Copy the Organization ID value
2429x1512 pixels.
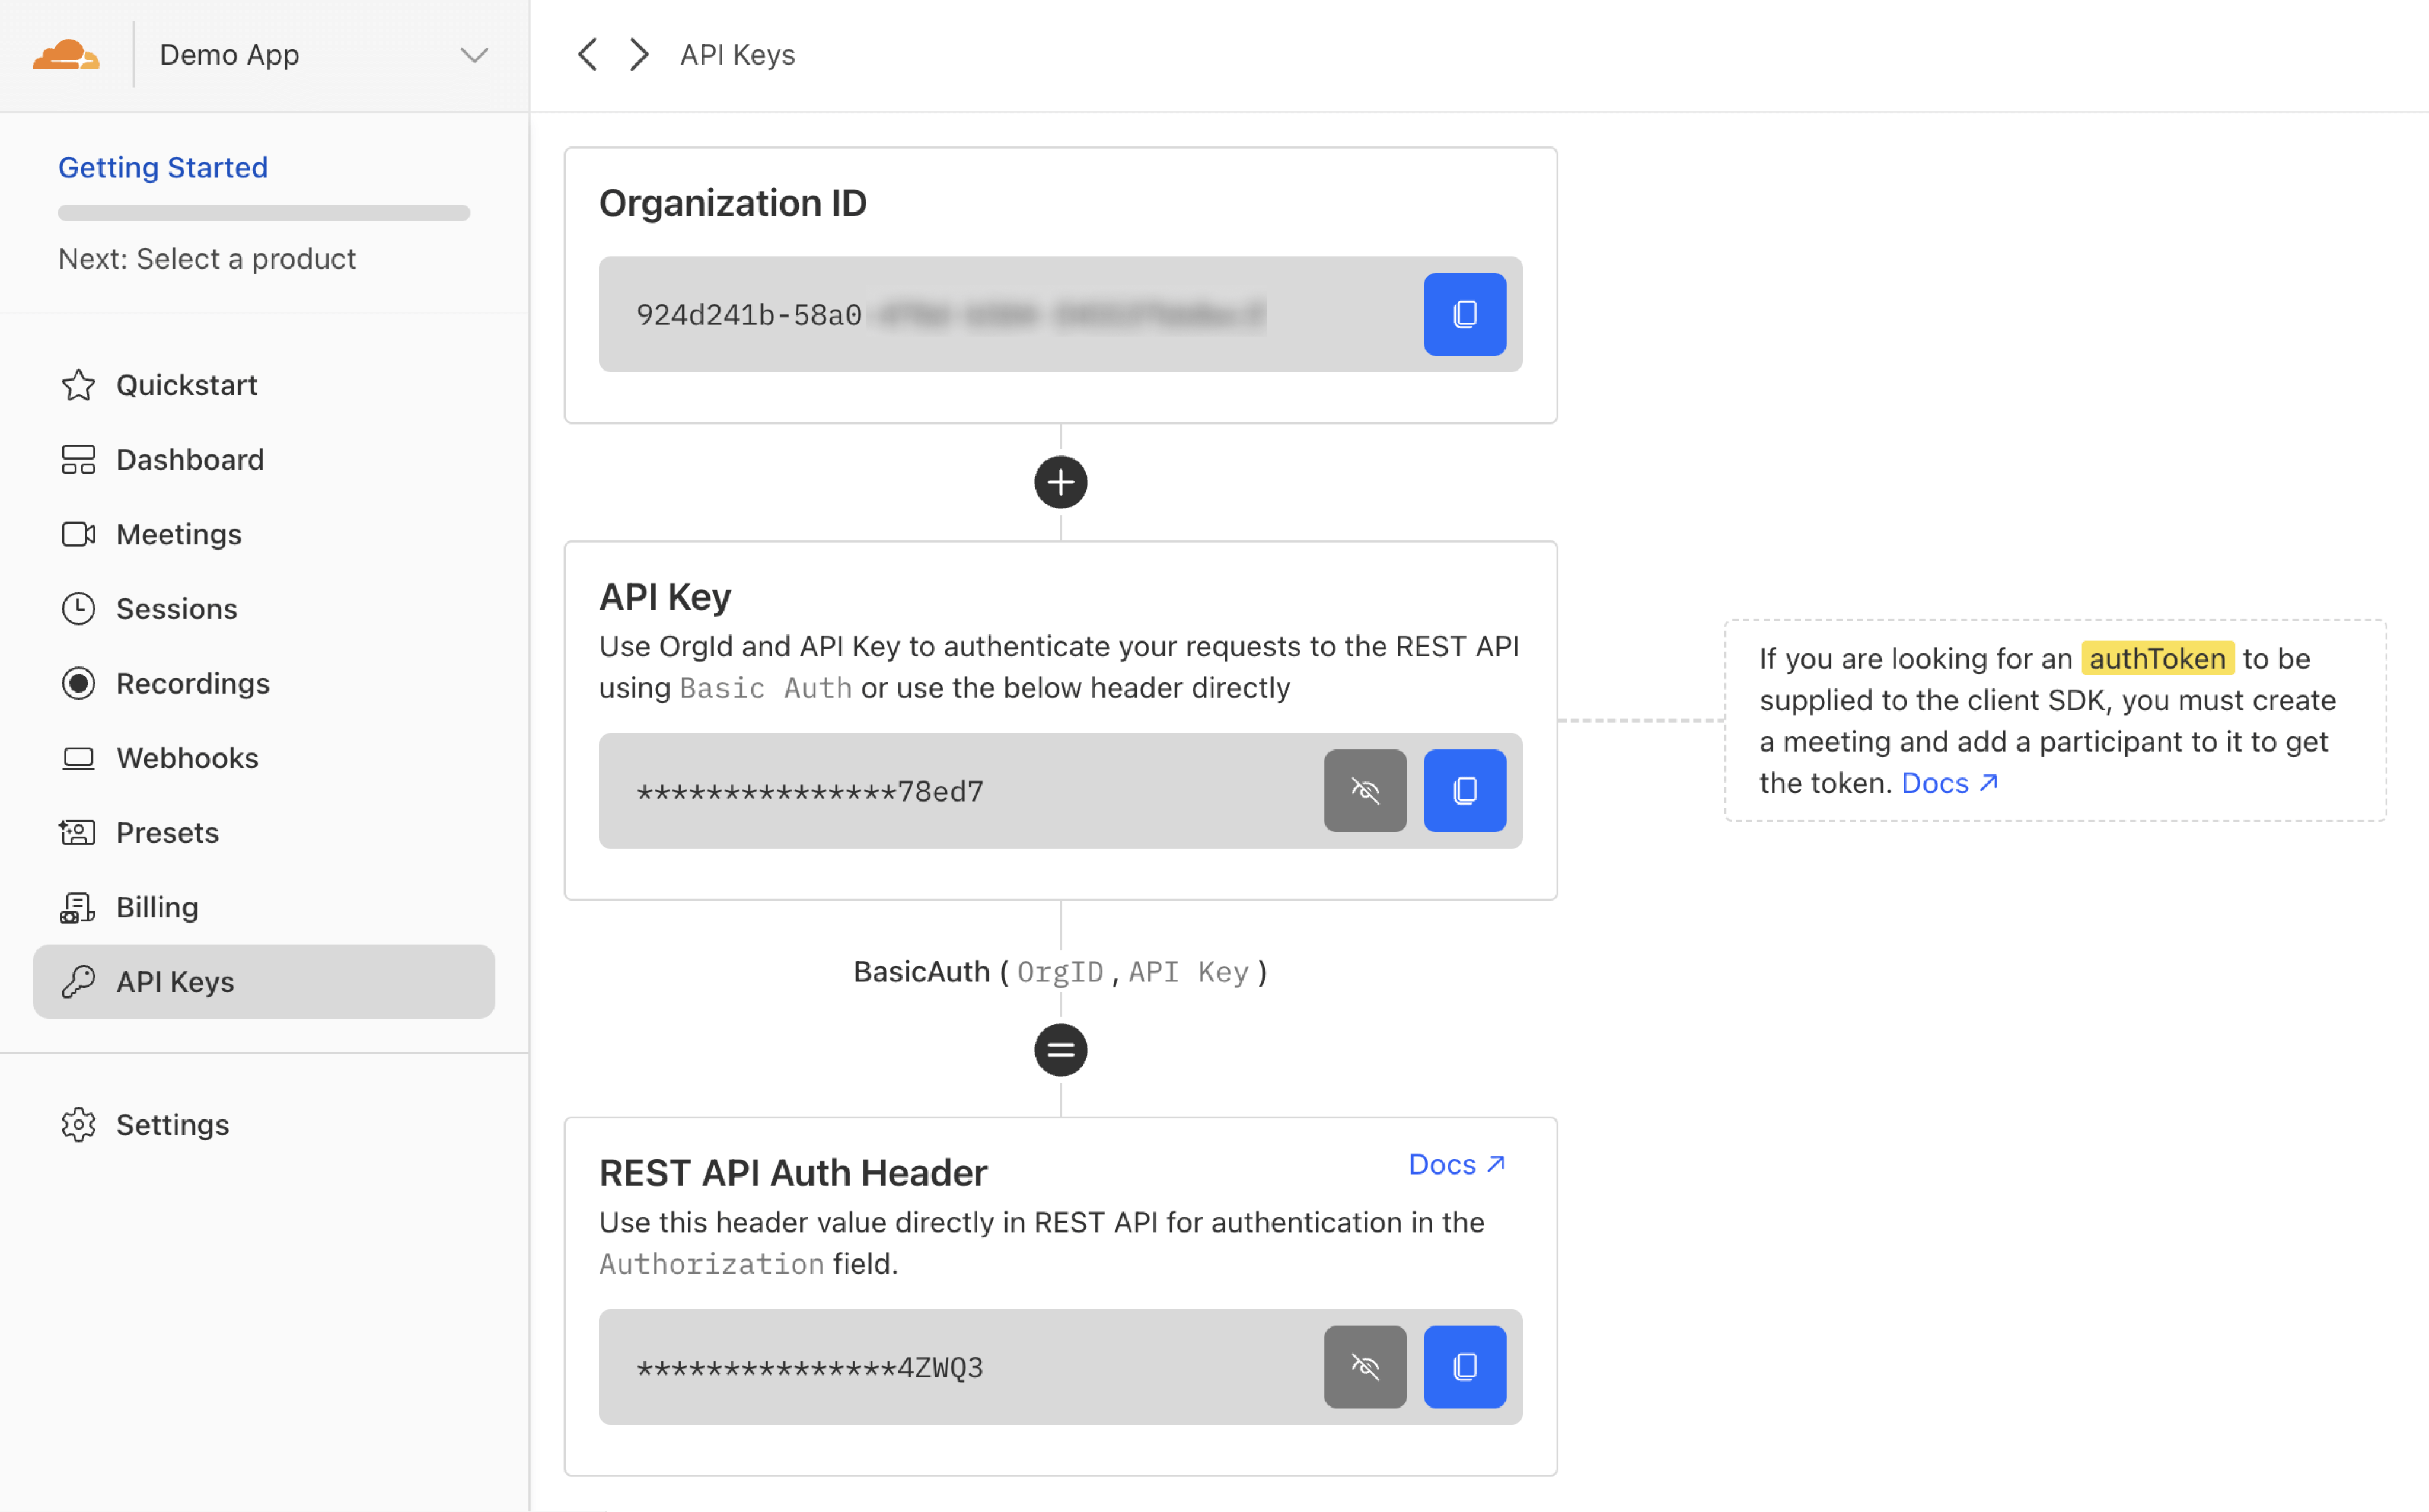tap(1464, 314)
